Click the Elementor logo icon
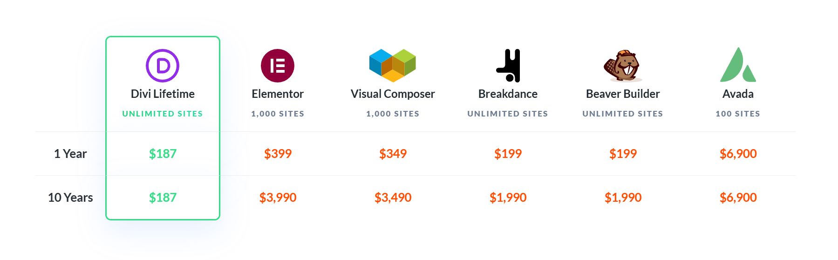 tap(278, 66)
